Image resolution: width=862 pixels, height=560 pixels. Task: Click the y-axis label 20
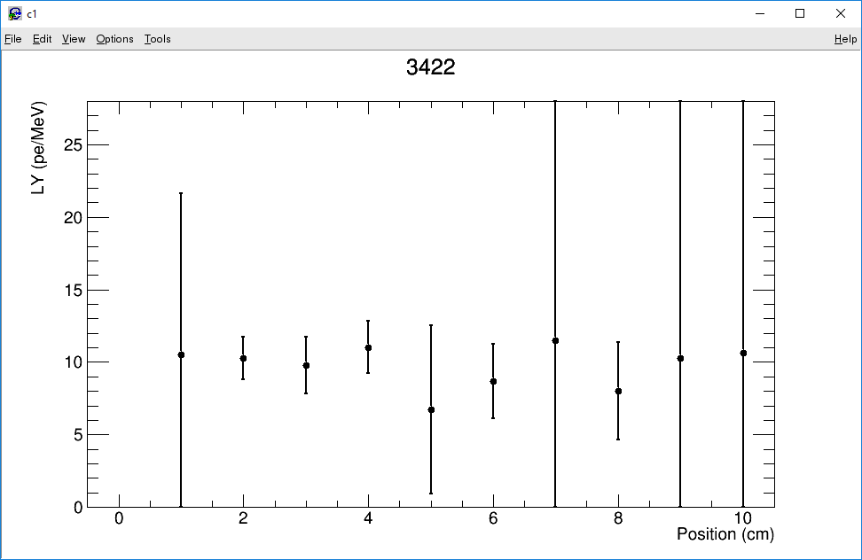[73, 217]
